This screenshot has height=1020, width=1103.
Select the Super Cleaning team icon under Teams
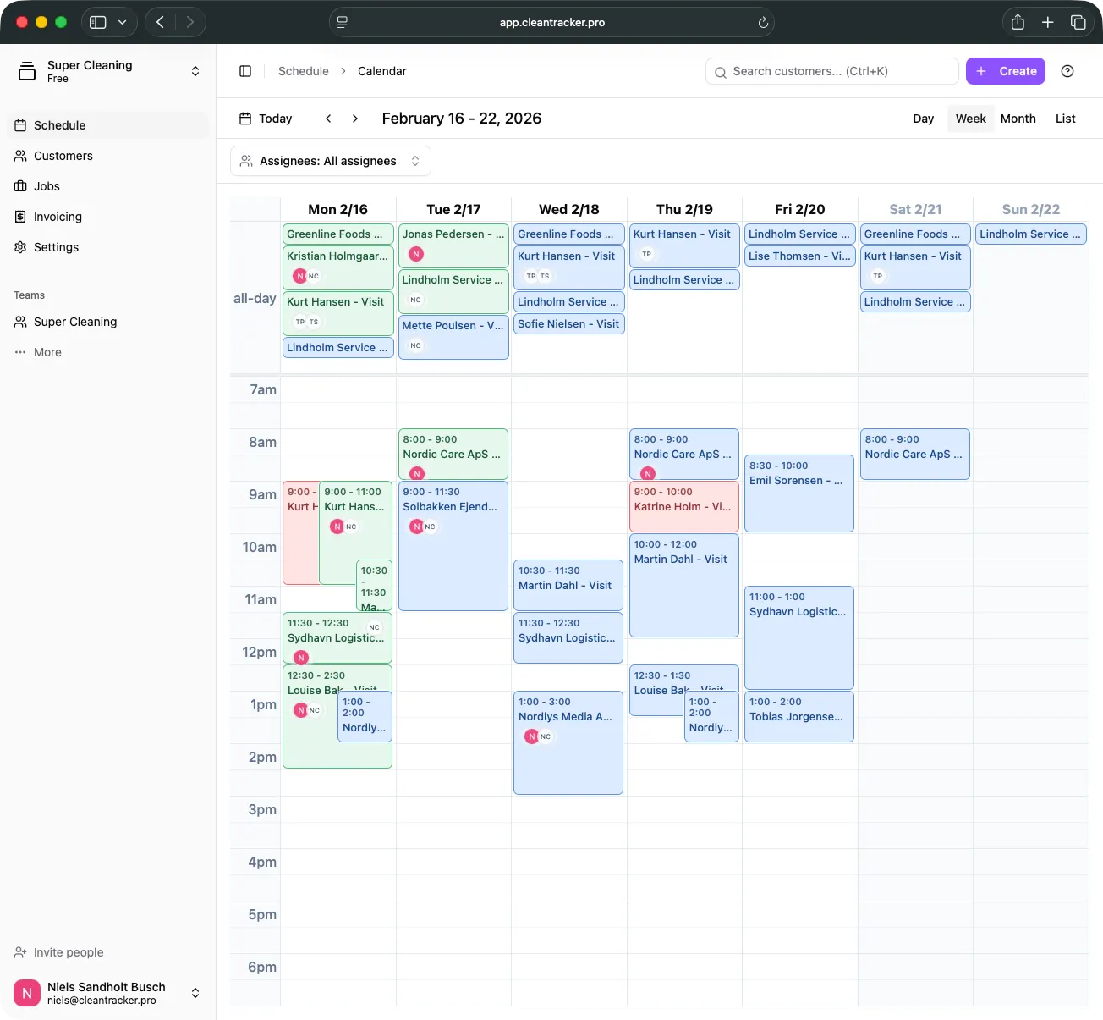[19, 322]
